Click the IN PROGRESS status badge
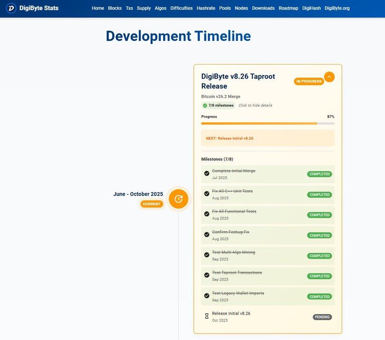This screenshot has height=340, width=385. tap(309, 81)
